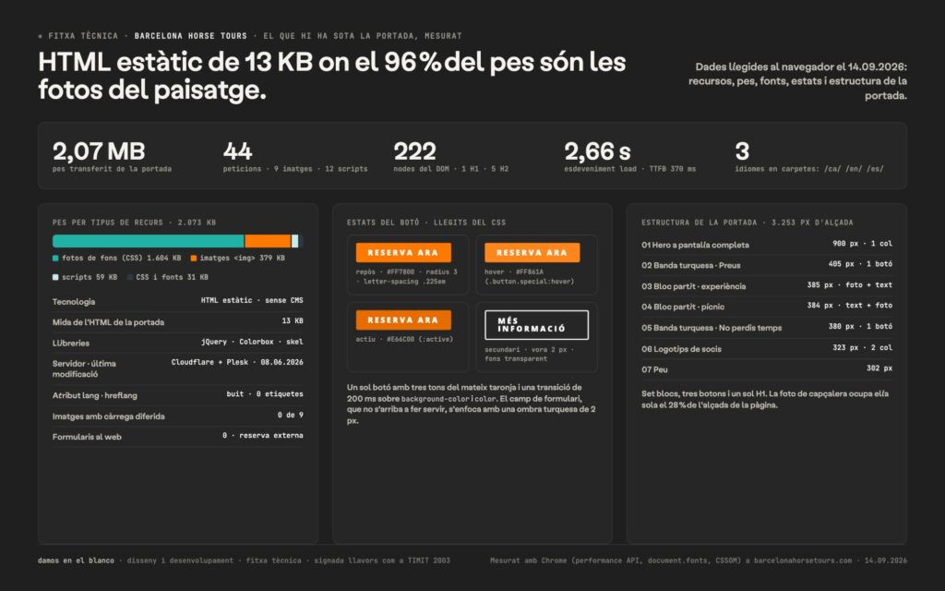Click the '2,07 MB' transferred weight value
945x591 pixels.
[x=99, y=151]
